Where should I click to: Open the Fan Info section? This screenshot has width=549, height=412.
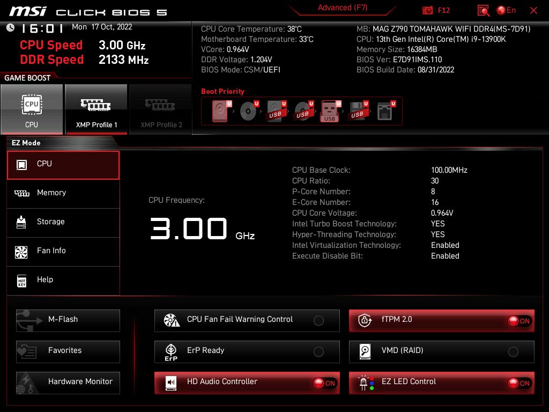tap(63, 252)
